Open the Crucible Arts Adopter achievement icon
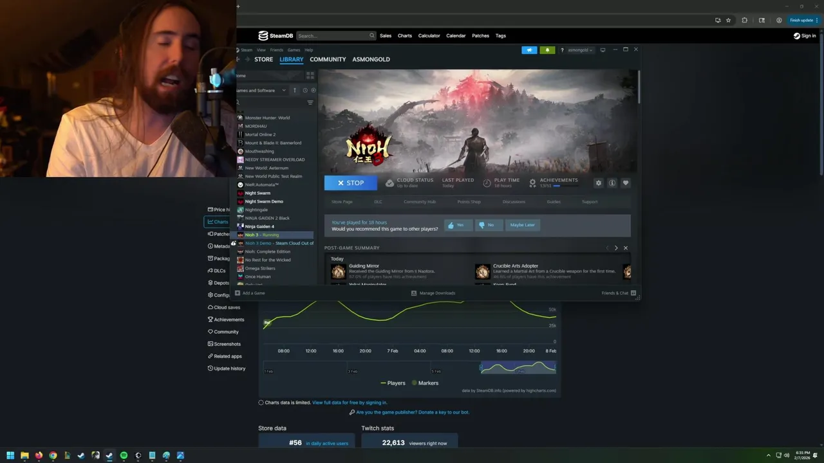This screenshot has height=463, width=824. point(482,271)
